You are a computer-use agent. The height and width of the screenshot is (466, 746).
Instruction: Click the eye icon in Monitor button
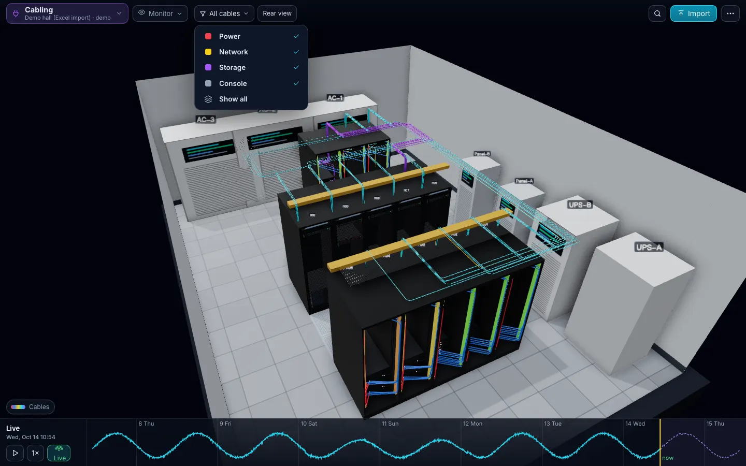click(x=141, y=13)
